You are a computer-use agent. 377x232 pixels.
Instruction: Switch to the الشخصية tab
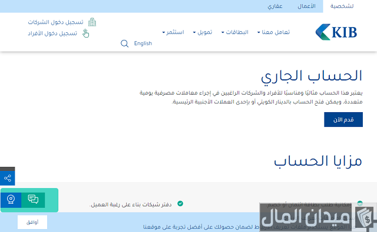(x=342, y=6)
